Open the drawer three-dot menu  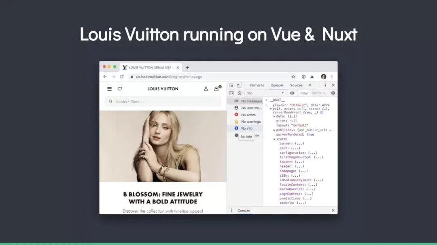[231, 211]
